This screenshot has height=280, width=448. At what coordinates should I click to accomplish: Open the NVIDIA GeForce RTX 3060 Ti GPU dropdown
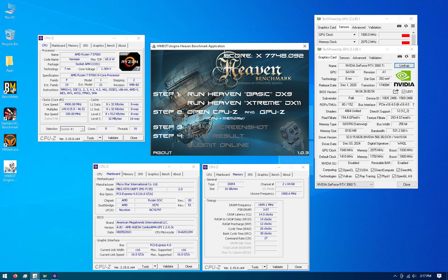(x=345, y=184)
